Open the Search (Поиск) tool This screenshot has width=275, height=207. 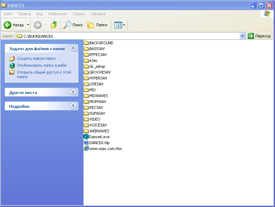coord(73,25)
